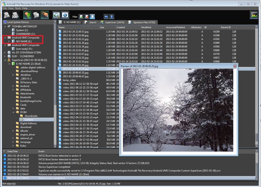Open the Tools menu

click(18, 8)
